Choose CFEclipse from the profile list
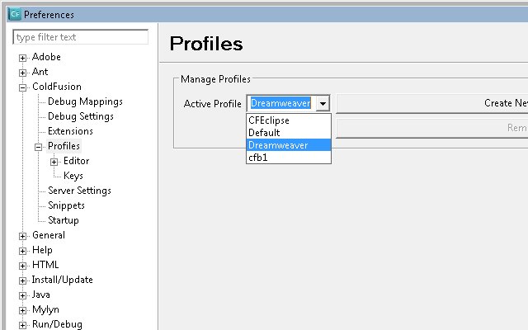The height and width of the screenshot is (330, 528). [x=289, y=120]
